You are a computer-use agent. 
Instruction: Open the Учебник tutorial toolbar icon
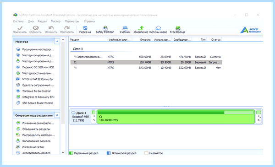point(125,28)
